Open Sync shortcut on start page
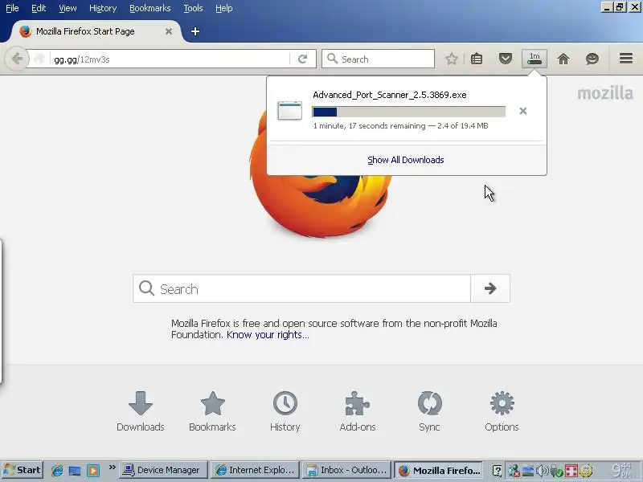 [x=429, y=411]
